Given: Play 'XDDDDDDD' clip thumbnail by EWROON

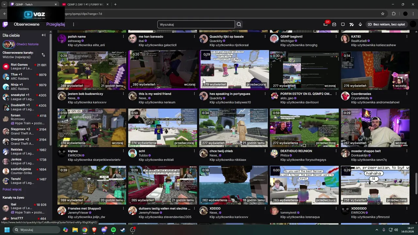Looking at the screenshot, I should tap(375, 185).
